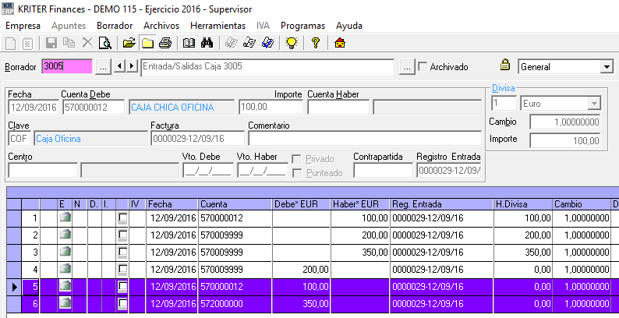Viewport: 619px width, 318px height.
Task: Click the light bulb icon
Action: coord(292,43)
